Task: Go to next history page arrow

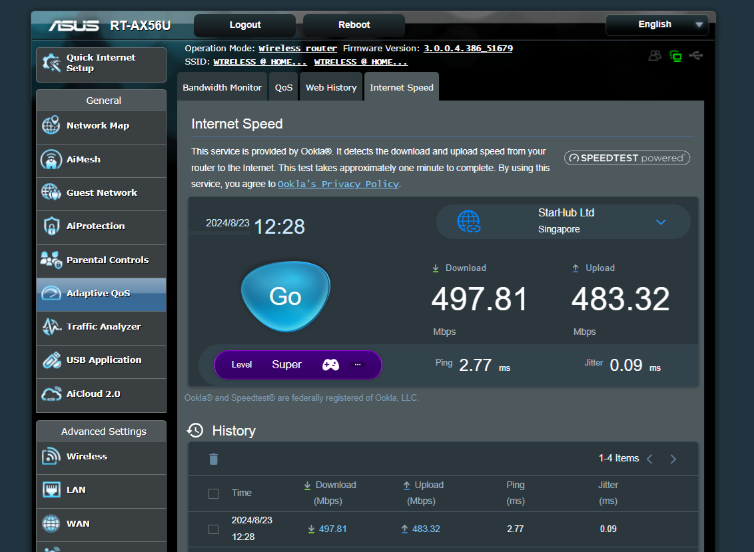Action: pos(673,459)
